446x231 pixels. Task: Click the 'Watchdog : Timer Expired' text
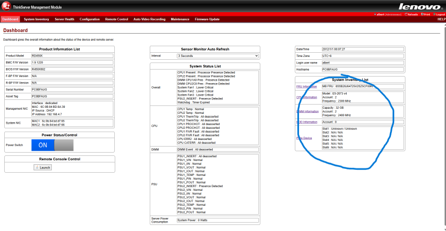coord(194,102)
